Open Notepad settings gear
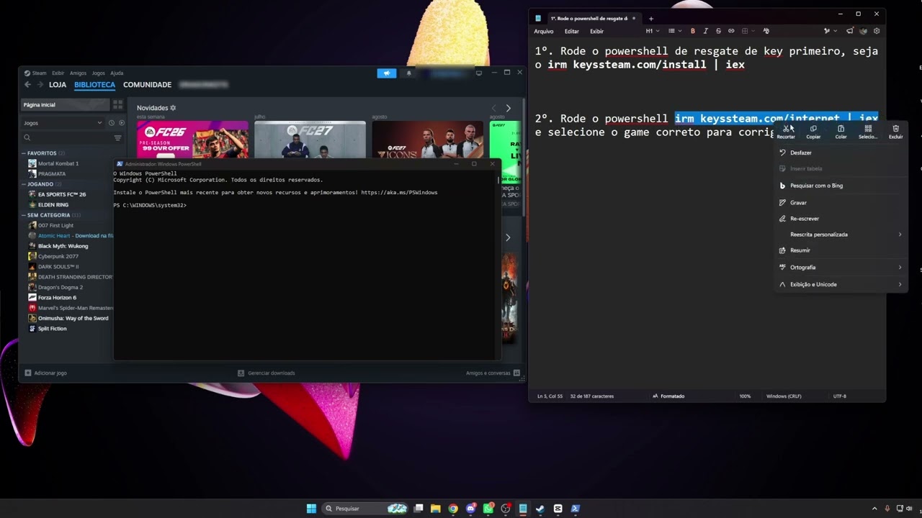The height and width of the screenshot is (518, 922). 877,31
